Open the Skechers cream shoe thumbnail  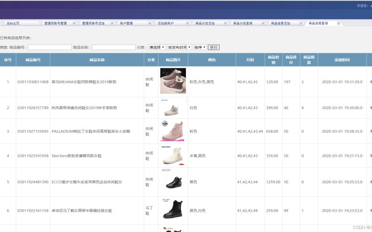(x=173, y=155)
